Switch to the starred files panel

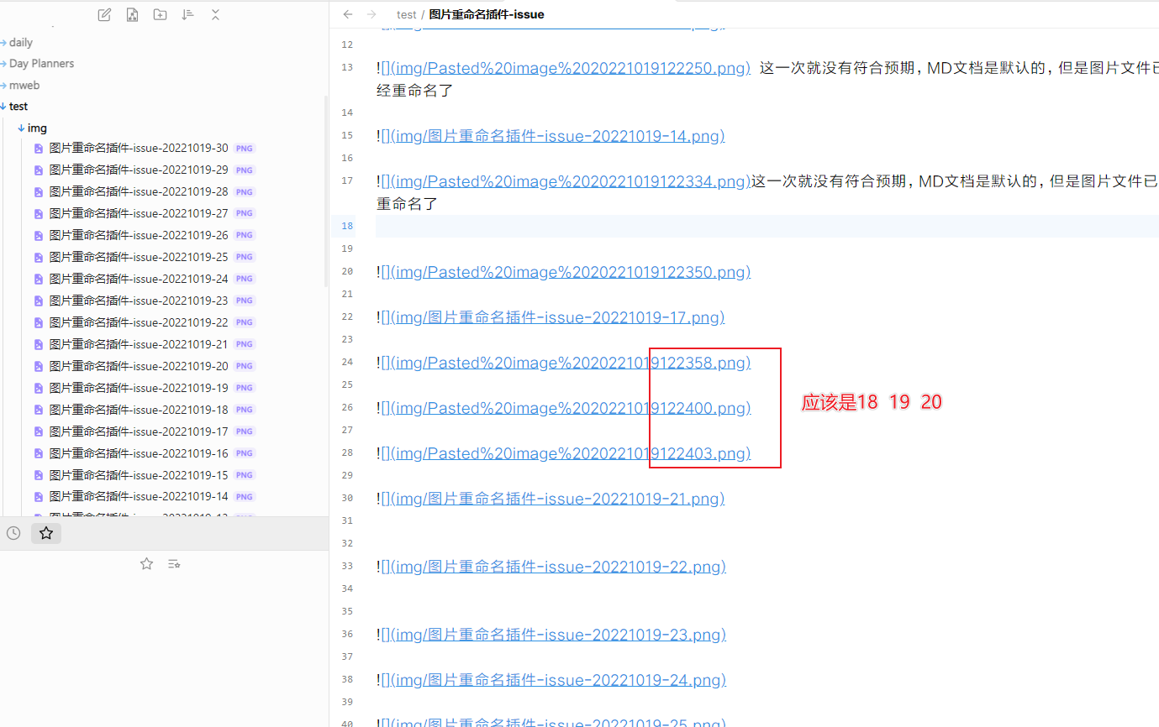[x=45, y=532]
